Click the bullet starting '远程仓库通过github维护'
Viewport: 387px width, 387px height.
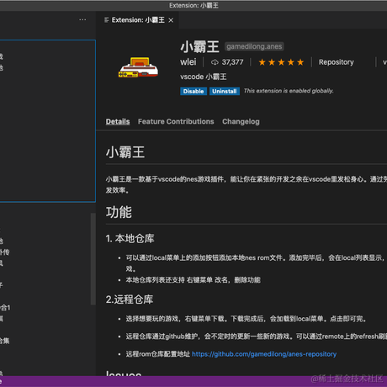click(257, 337)
